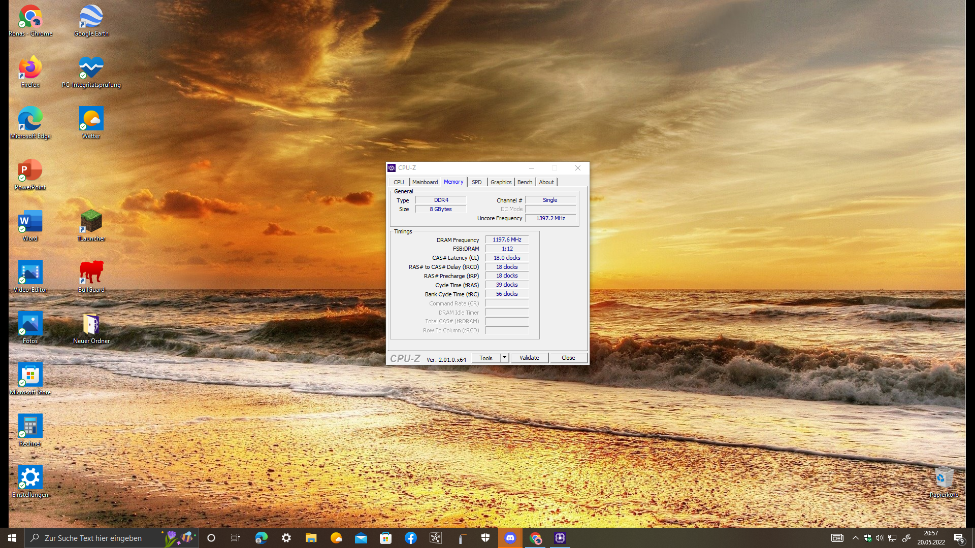Image resolution: width=975 pixels, height=548 pixels.
Task: Switch to the SPD tab
Action: 476,182
